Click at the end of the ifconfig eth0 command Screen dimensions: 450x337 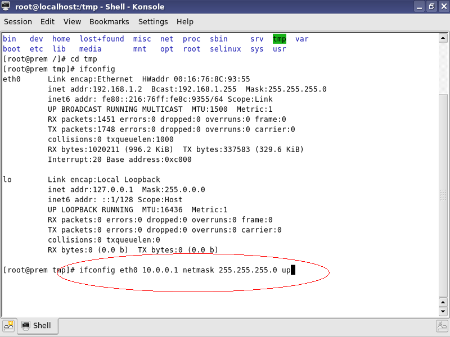point(293,270)
